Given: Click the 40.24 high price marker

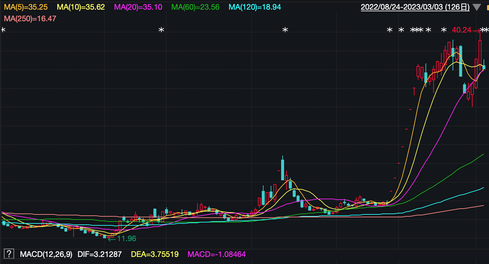Looking at the screenshot, I should [461, 30].
